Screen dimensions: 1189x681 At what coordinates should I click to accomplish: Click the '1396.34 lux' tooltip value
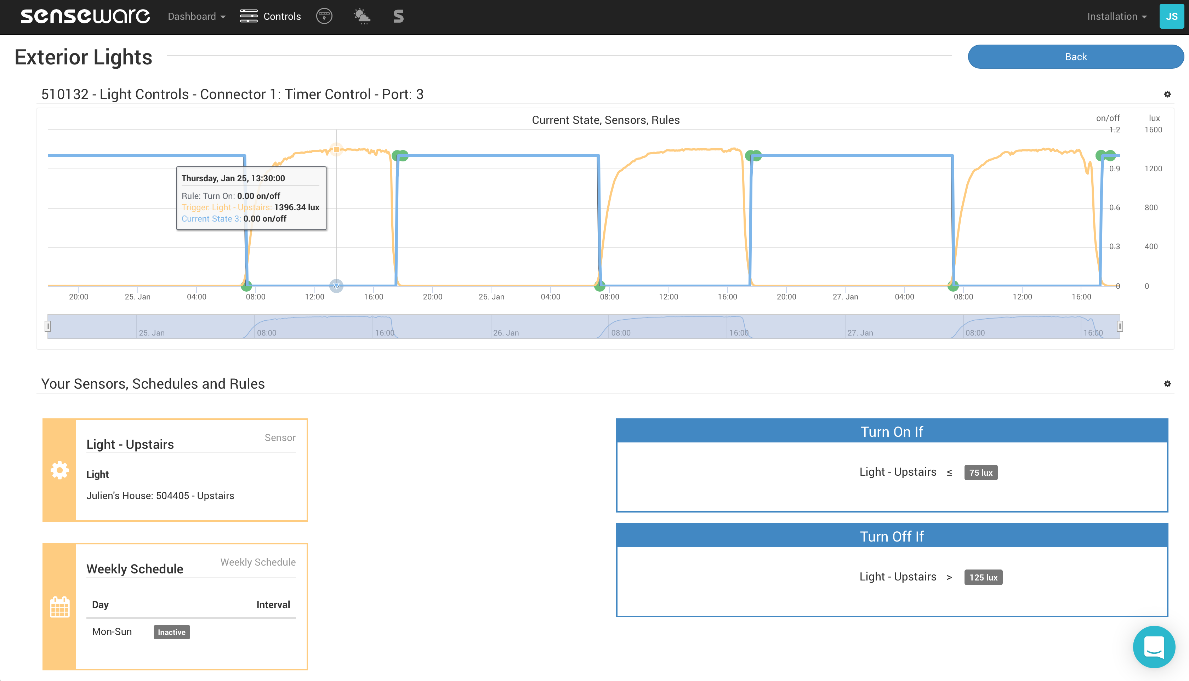point(297,207)
